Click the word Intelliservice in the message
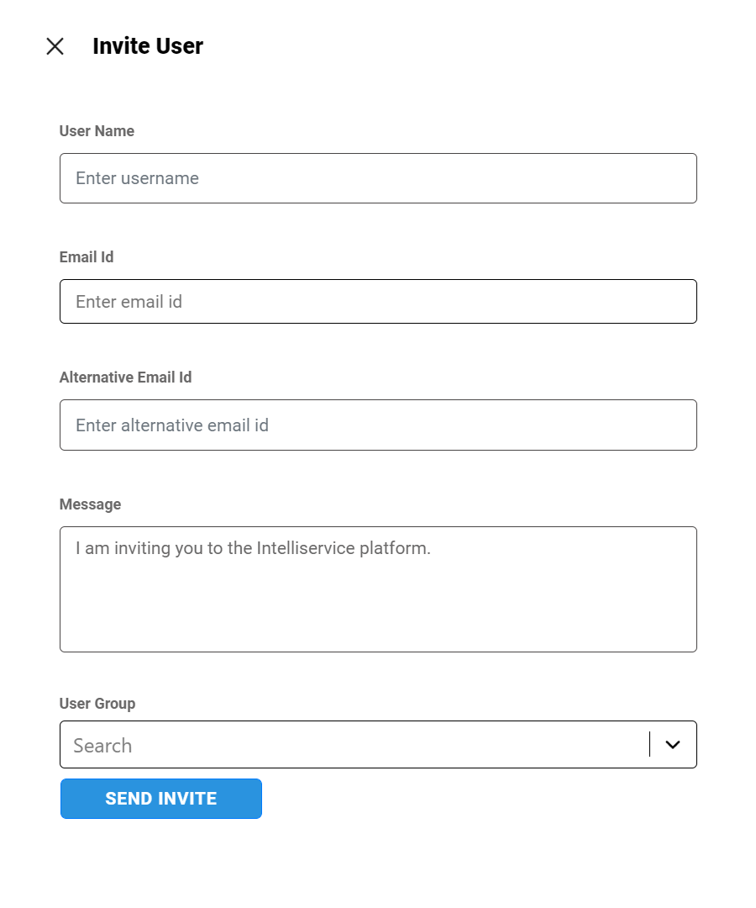The height and width of the screenshot is (908, 756). pyautogui.click(x=306, y=549)
